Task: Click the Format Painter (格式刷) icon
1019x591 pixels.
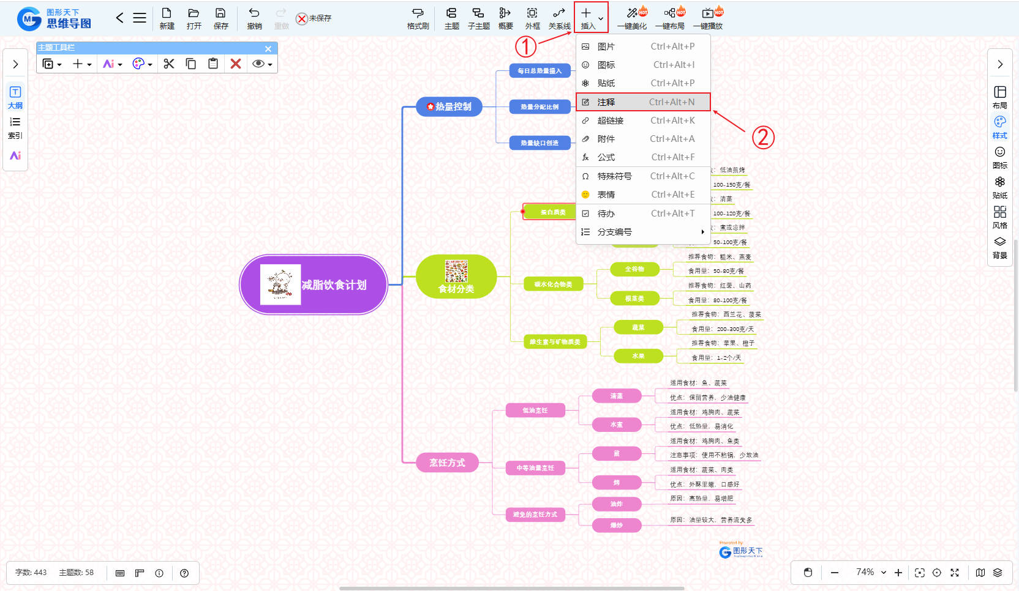Action: click(x=418, y=18)
